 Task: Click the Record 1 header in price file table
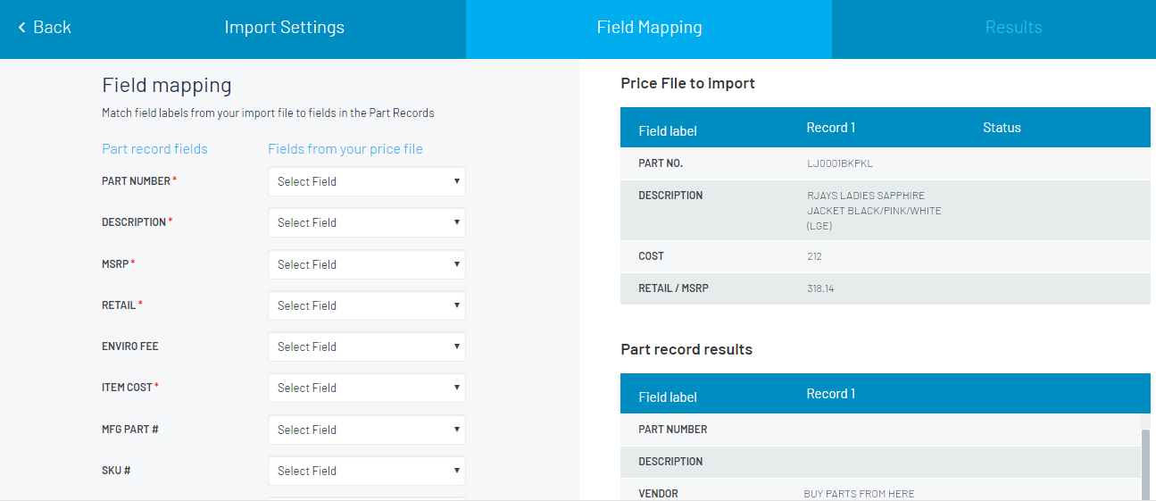click(x=830, y=128)
